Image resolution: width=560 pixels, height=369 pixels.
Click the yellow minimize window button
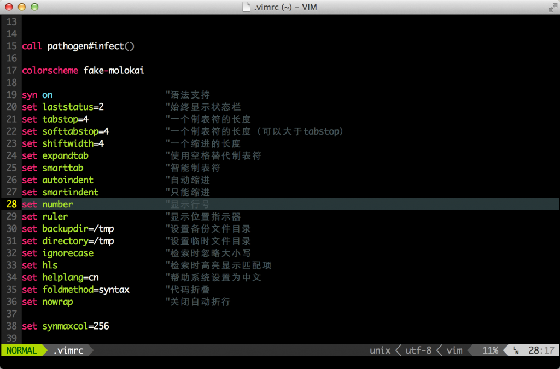[x=21, y=7]
